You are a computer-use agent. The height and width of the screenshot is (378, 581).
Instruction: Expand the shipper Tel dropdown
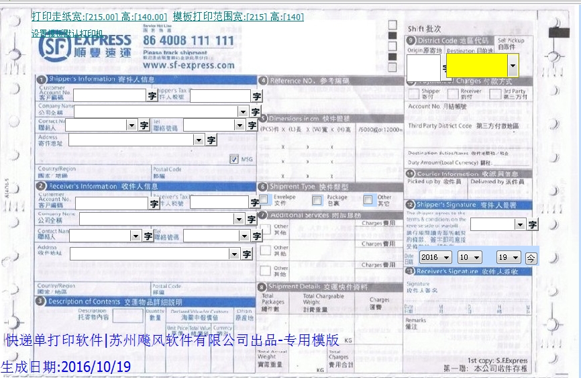pyautogui.click(x=240, y=126)
